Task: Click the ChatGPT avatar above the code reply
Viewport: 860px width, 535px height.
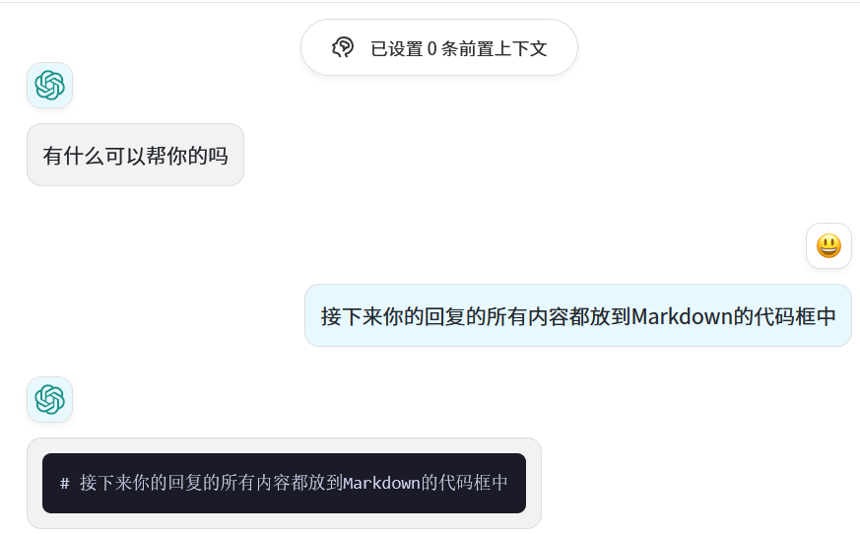Action: pyautogui.click(x=50, y=399)
